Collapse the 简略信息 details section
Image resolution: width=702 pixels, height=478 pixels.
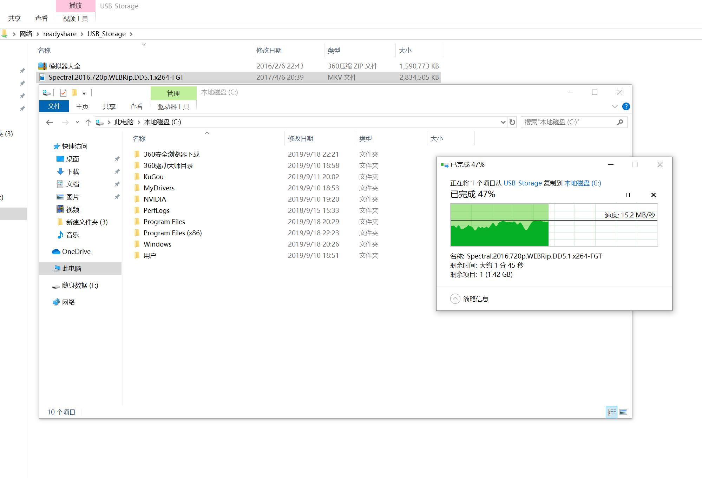point(455,299)
